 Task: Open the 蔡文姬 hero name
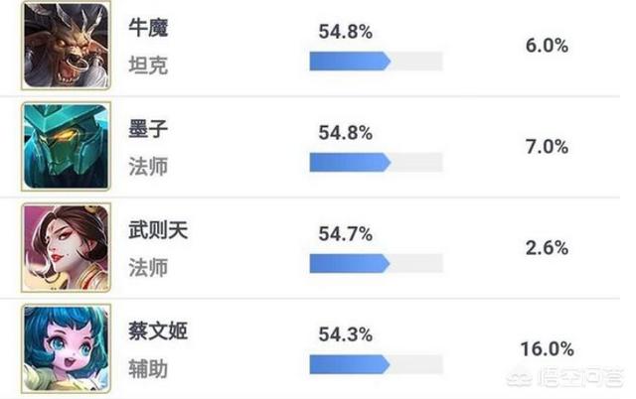(159, 332)
